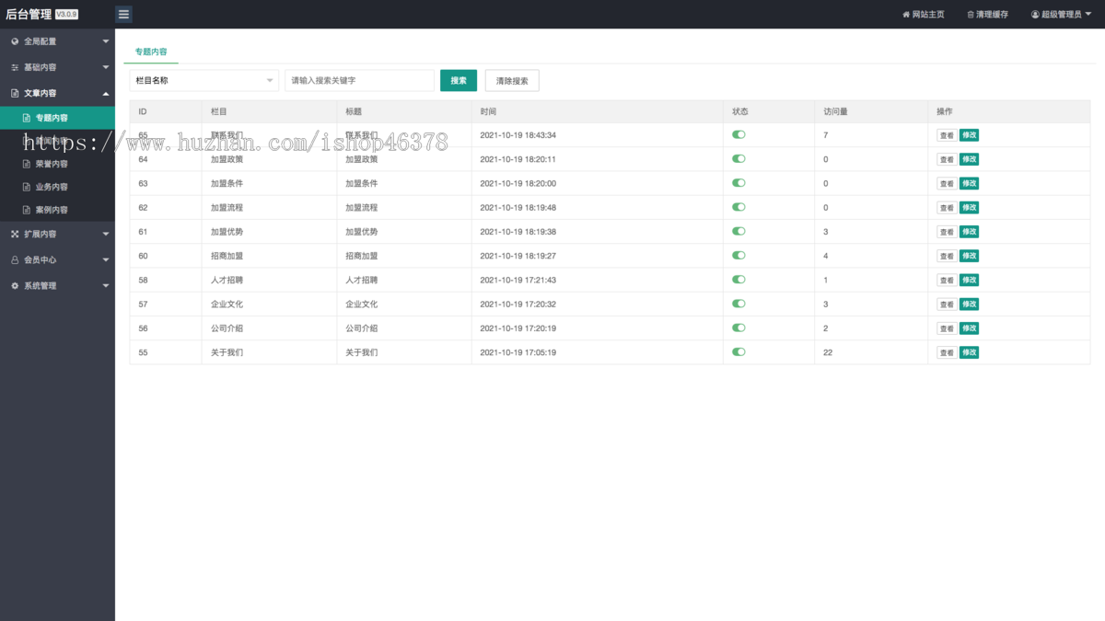Click ID cell 58
Image resolution: width=1105 pixels, height=621 pixels.
coord(143,280)
